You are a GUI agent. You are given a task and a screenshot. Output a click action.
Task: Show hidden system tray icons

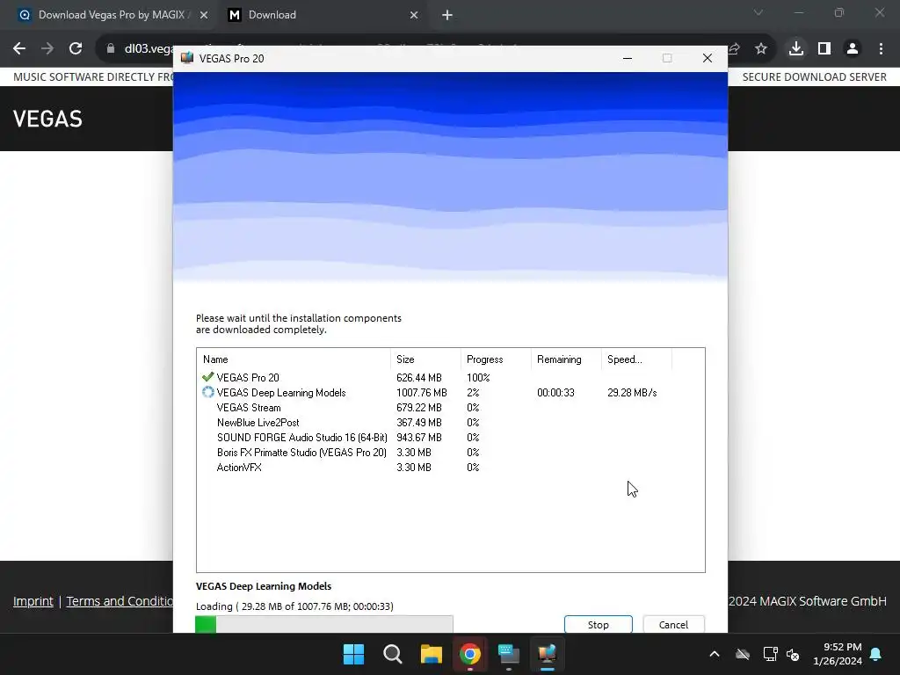click(x=714, y=654)
